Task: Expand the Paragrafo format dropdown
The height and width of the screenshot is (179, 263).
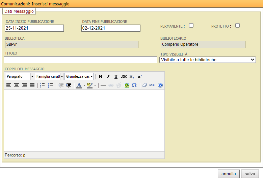Action: pos(20,76)
